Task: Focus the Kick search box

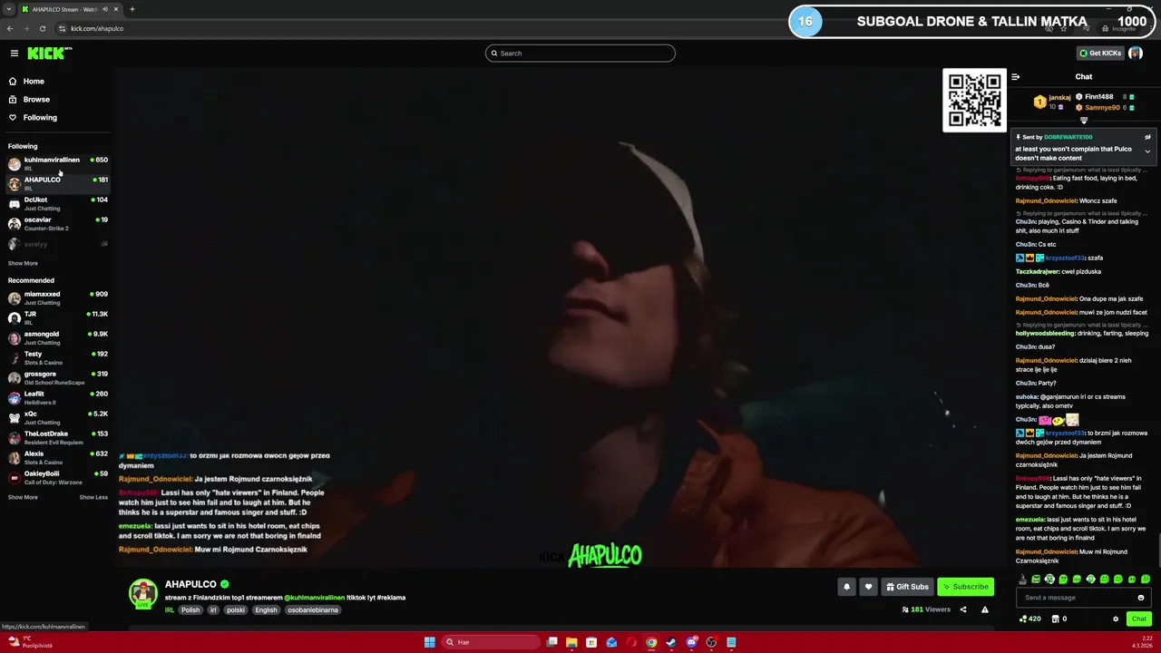Action: tap(580, 54)
